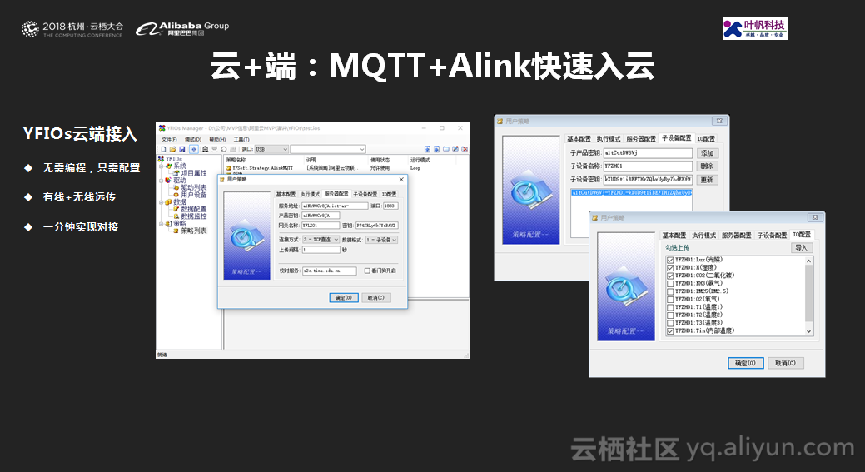Open the 调试(D) menu
The image size is (865, 472).
coord(192,140)
